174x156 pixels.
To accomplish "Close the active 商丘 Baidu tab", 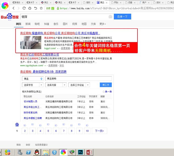I will coord(107,3).
